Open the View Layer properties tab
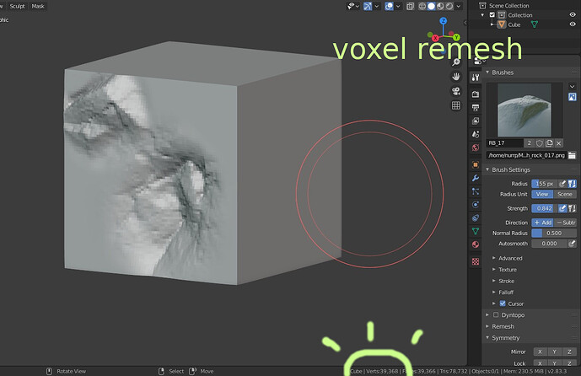This screenshot has height=376, width=581. coord(476,121)
